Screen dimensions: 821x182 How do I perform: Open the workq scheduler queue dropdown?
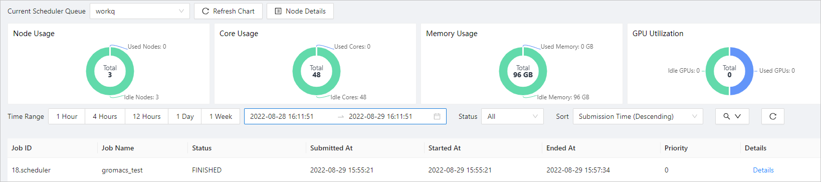(x=139, y=11)
